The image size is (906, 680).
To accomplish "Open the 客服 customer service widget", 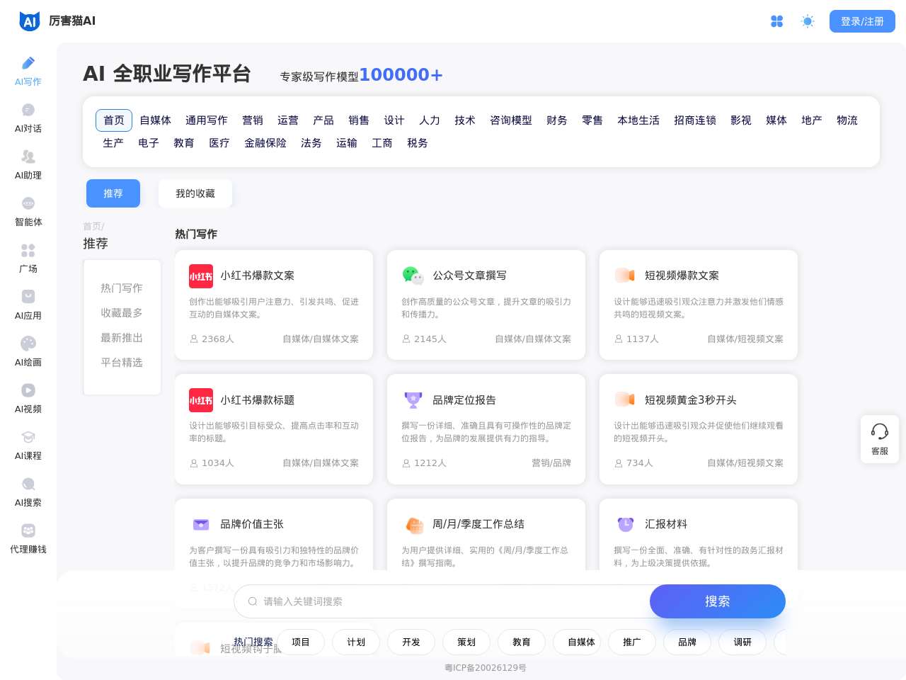I will point(879,439).
